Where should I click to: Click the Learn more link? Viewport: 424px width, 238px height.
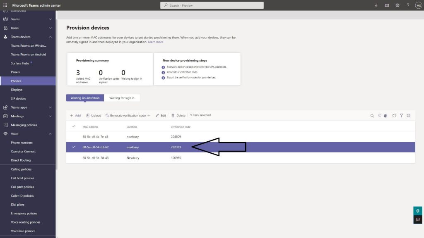(156, 41)
